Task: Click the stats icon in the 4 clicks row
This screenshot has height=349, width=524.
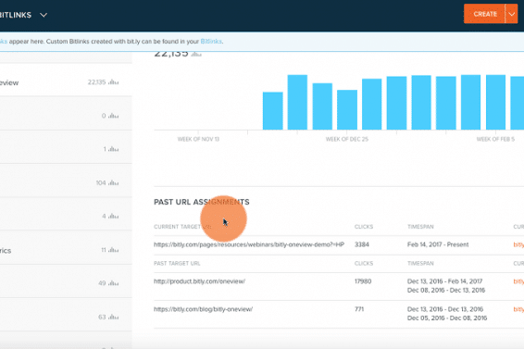Action: click(x=114, y=217)
